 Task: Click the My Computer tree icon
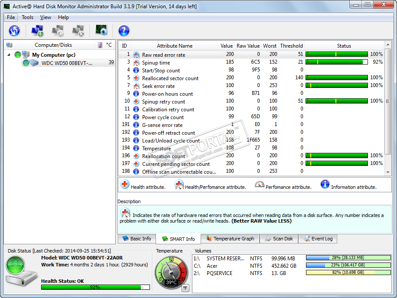tap(26, 55)
